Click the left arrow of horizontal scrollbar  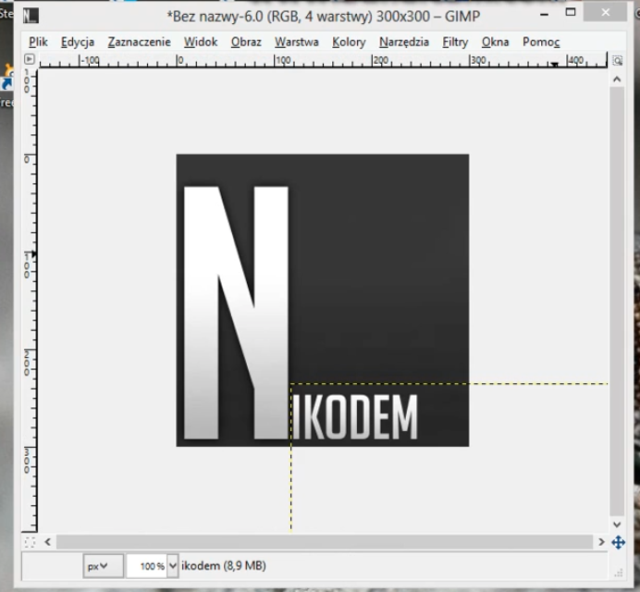click(48, 542)
